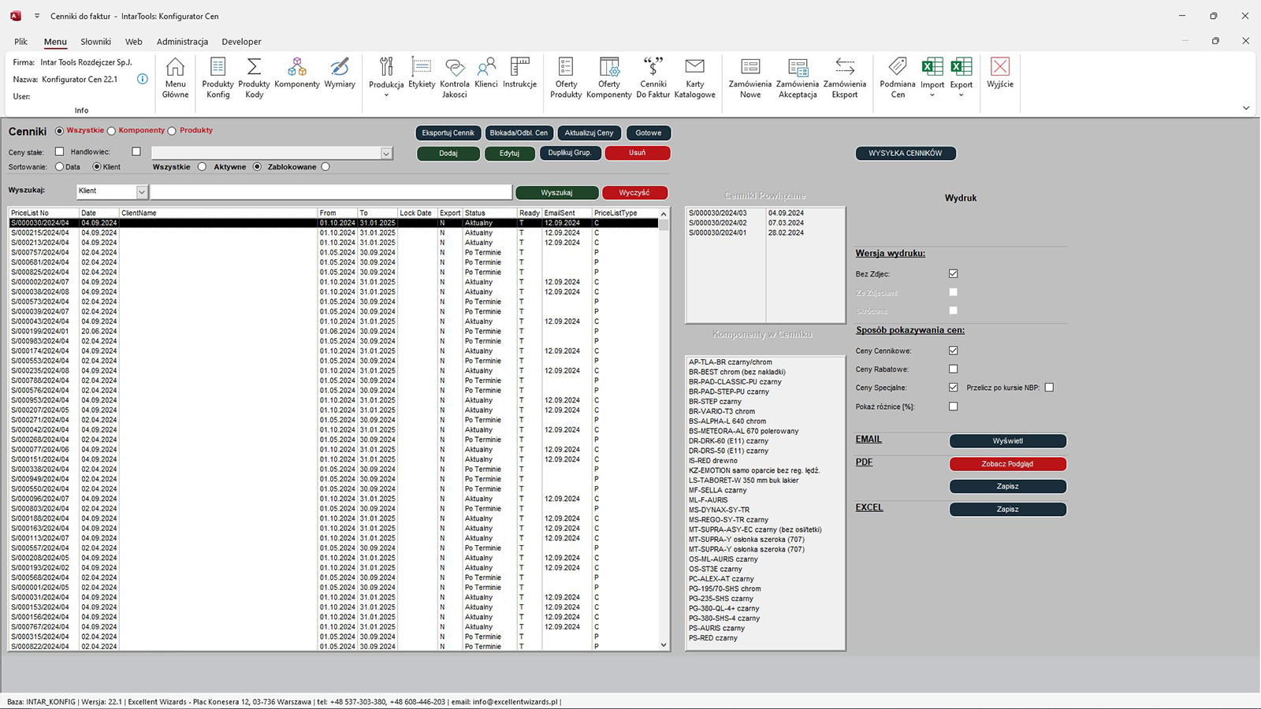Click the info icon near Nazwa
Image resolution: width=1261 pixels, height=709 pixels.
click(x=143, y=79)
